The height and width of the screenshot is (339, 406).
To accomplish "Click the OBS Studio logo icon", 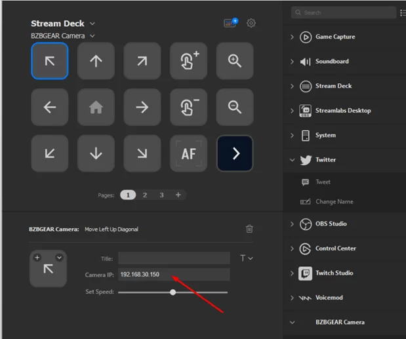I will [x=306, y=224].
